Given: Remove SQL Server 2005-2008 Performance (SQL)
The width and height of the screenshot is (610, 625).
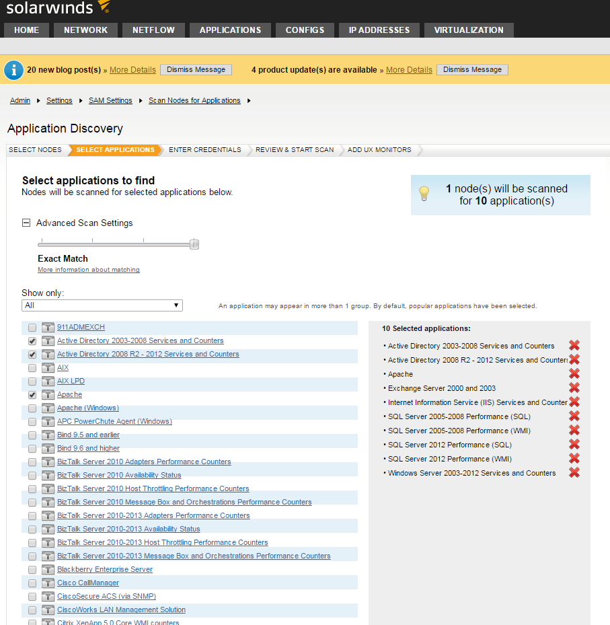Looking at the screenshot, I should pyautogui.click(x=574, y=416).
